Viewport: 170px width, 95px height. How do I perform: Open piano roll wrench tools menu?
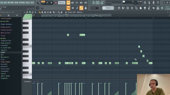[x=27, y=12]
